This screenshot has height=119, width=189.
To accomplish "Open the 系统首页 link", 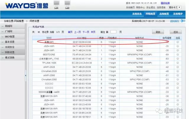I will click(130, 7).
